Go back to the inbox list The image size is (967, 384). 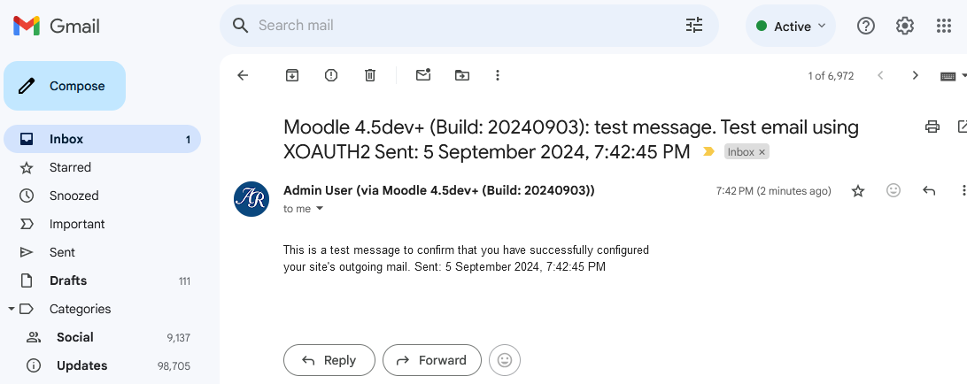pyautogui.click(x=243, y=75)
